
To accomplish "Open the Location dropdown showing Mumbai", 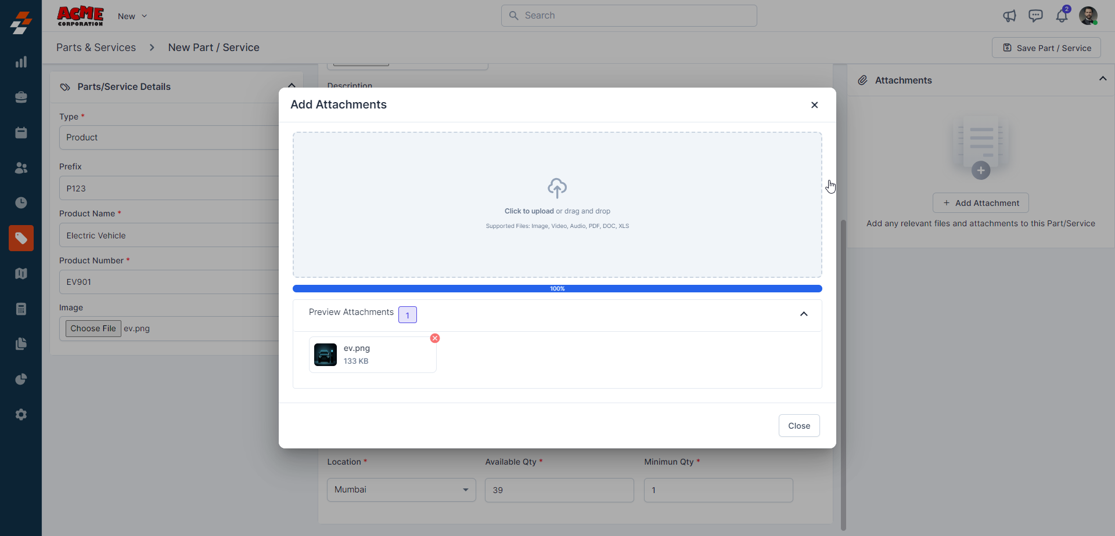I will click(401, 490).
